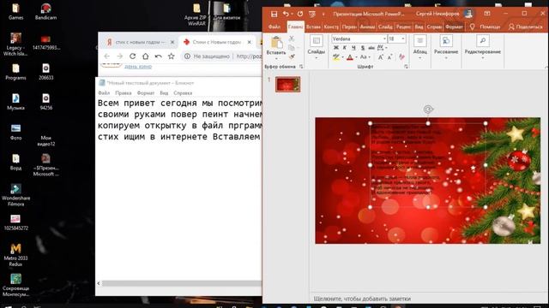This screenshot has height=308, width=549.
Task: Switch to the Вставка ribbon tab
Action: (x=313, y=27)
